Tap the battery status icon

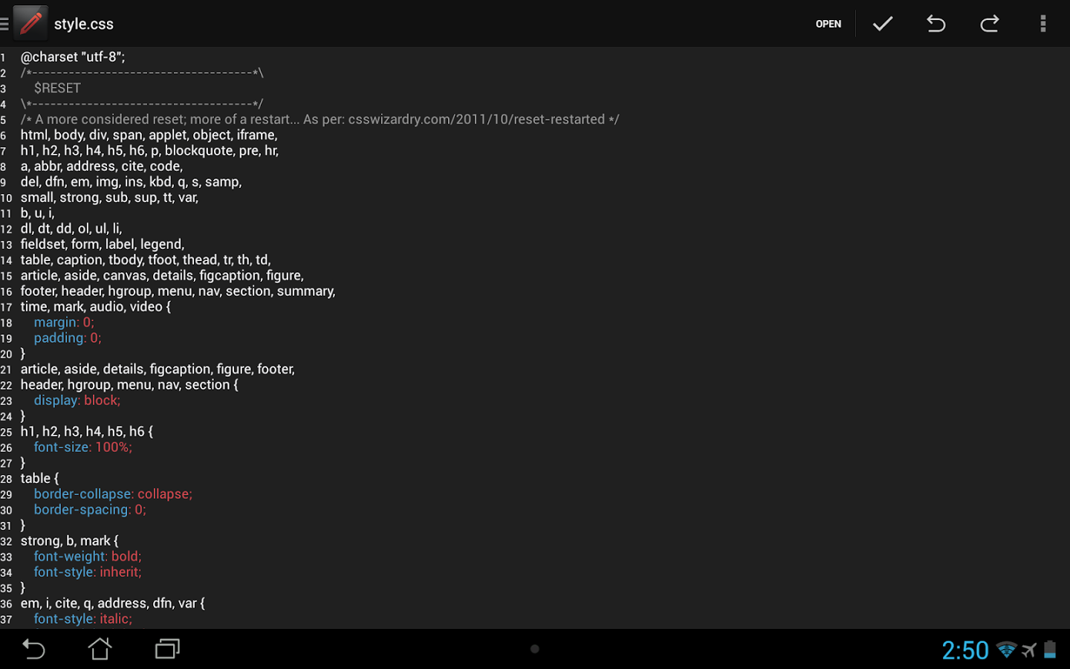click(1050, 650)
